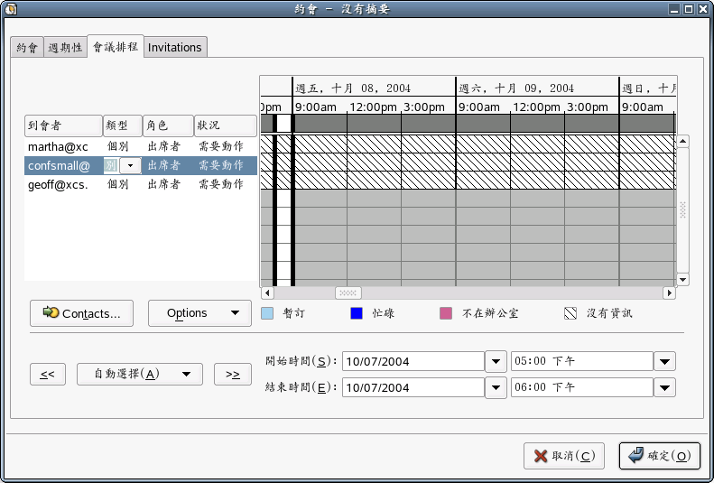Click the 12:00pm label under Friday
714x483 pixels.
[373, 107]
